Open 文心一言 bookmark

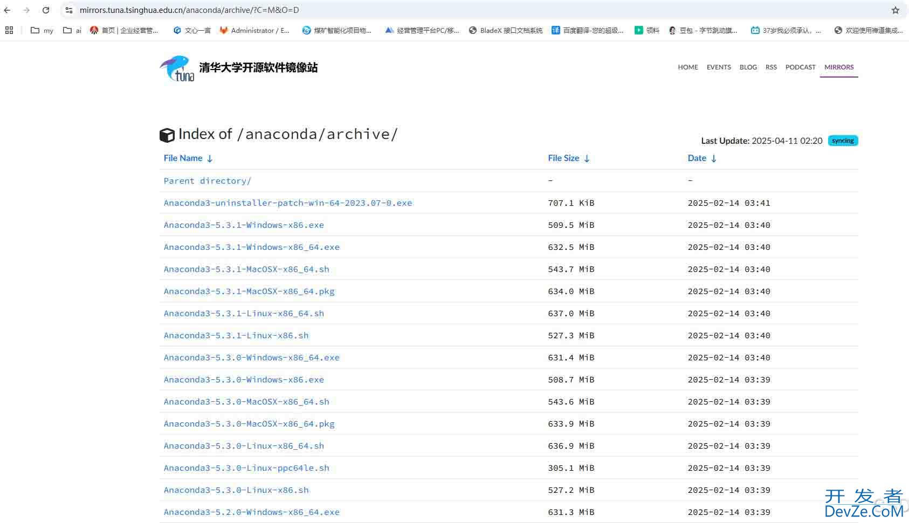[x=192, y=30]
